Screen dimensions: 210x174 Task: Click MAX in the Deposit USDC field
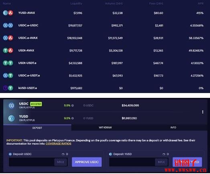61,162
